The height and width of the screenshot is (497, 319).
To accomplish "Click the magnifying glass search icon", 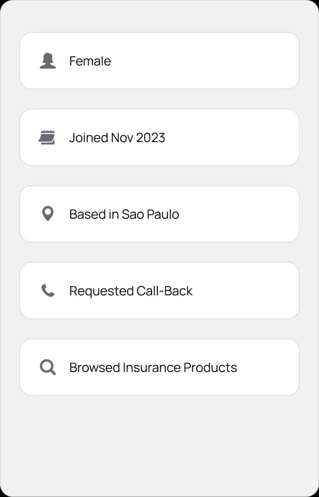I will click(x=48, y=367).
